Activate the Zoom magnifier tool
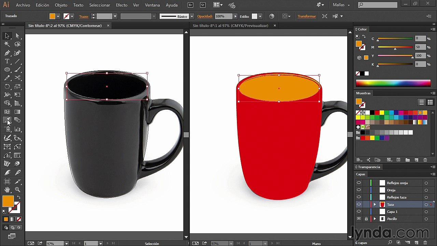The width and height of the screenshot is (437, 246). click(17, 190)
